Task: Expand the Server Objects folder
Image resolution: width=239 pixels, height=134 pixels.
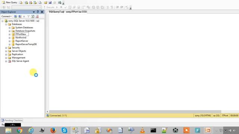Action: [6, 51]
